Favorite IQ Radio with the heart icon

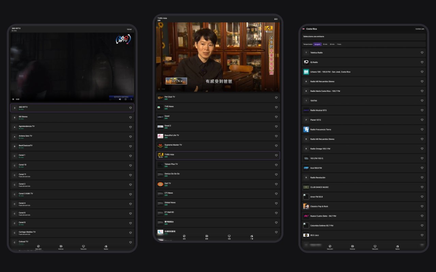click(422, 62)
